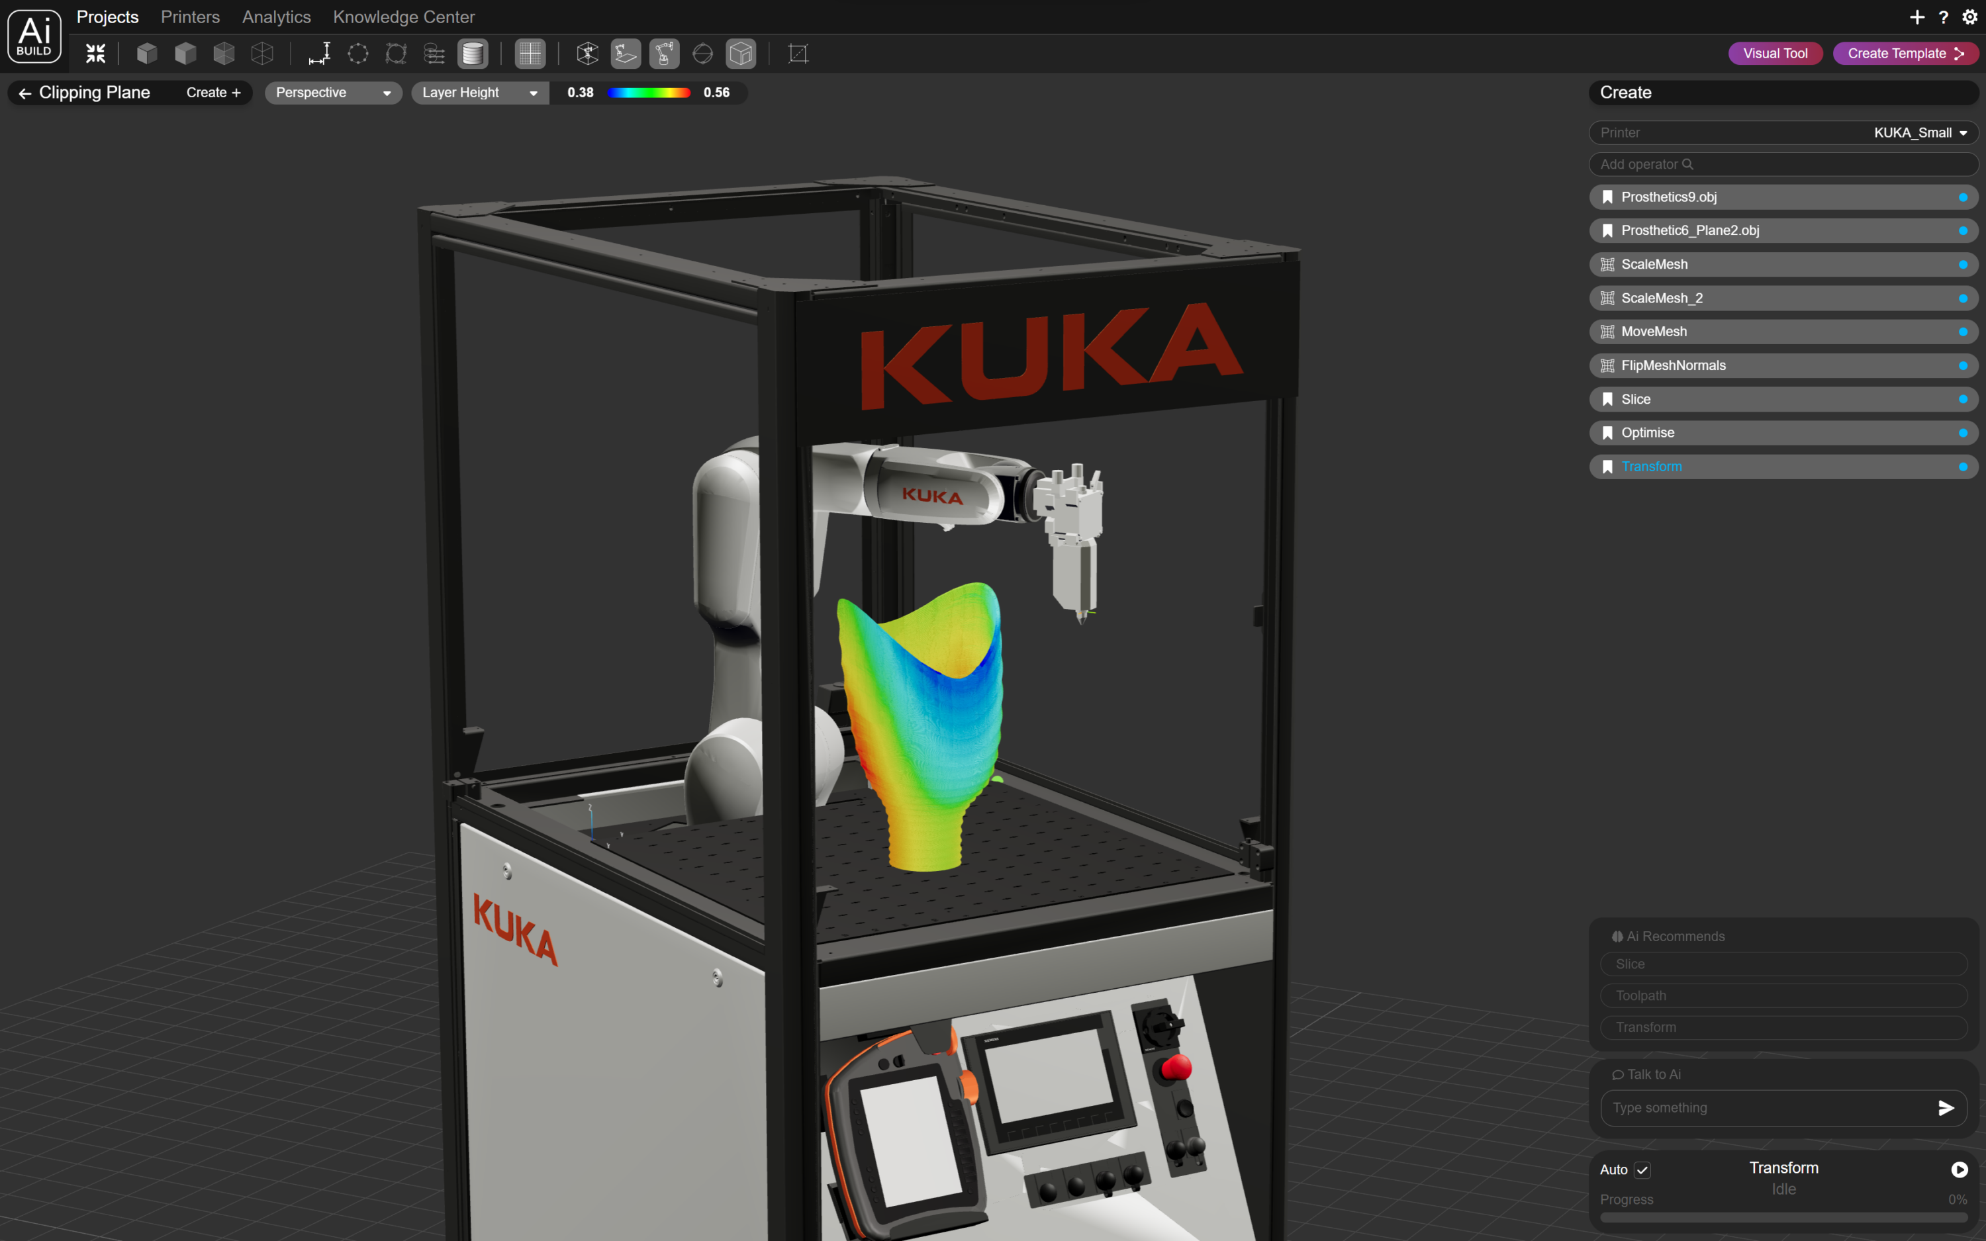Screen dimensions: 1986x1241
Task: Click the layer height color gradient bar
Action: pyautogui.click(x=648, y=93)
